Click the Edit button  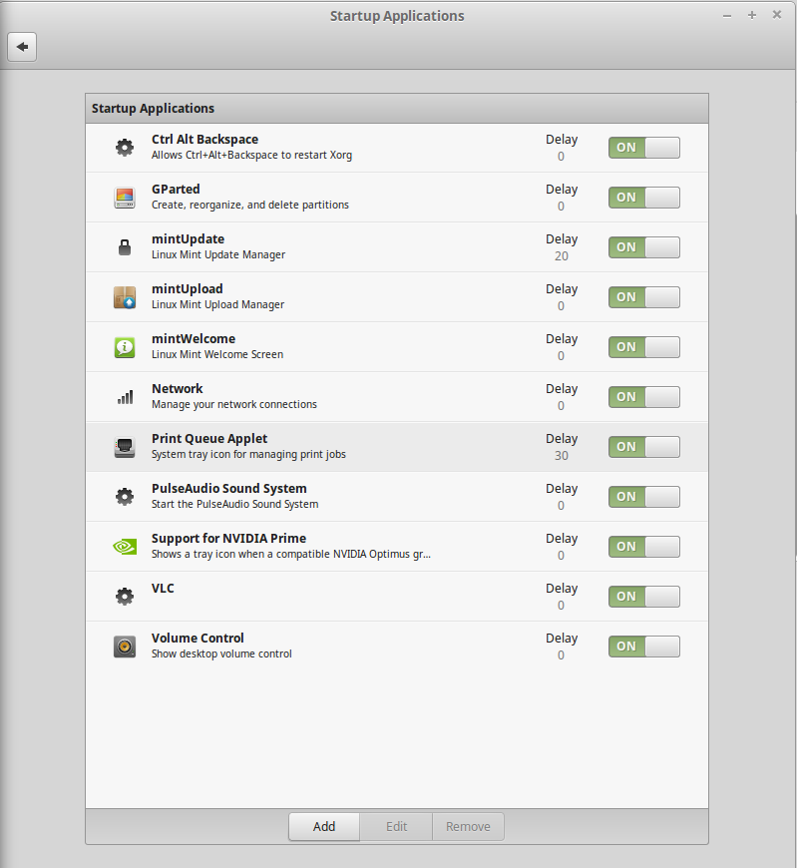396,826
